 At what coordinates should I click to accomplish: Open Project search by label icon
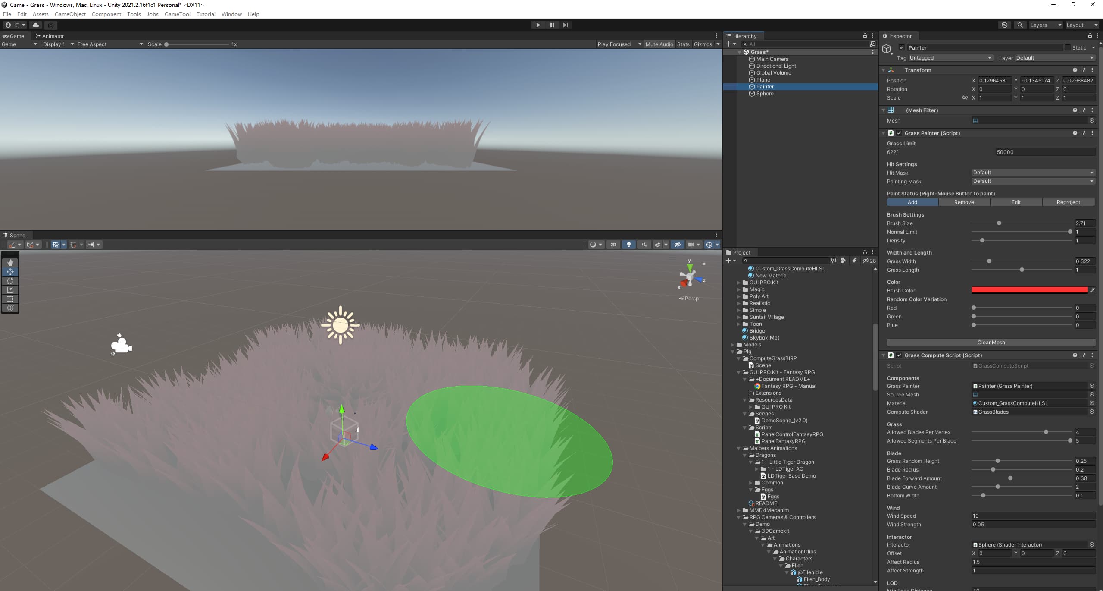point(854,261)
